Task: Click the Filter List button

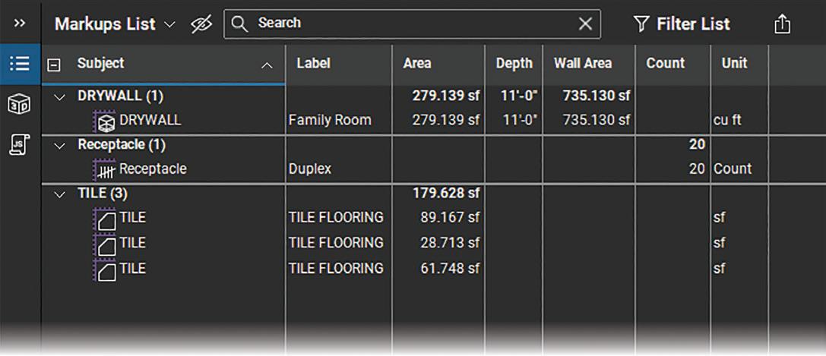Action: (x=682, y=24)
